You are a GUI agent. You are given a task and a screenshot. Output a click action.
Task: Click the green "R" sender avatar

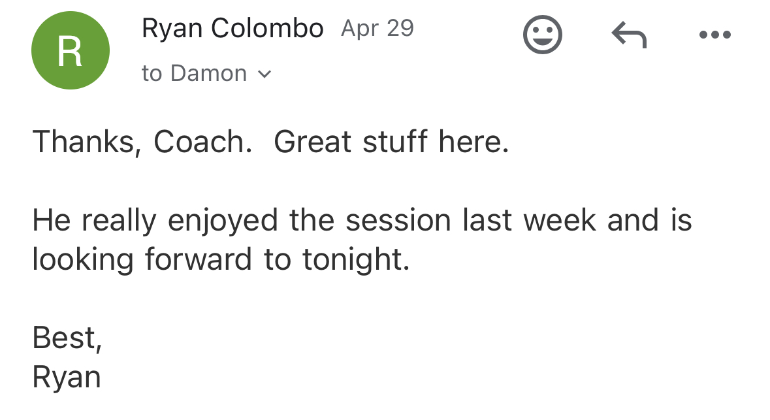[71, 51]
